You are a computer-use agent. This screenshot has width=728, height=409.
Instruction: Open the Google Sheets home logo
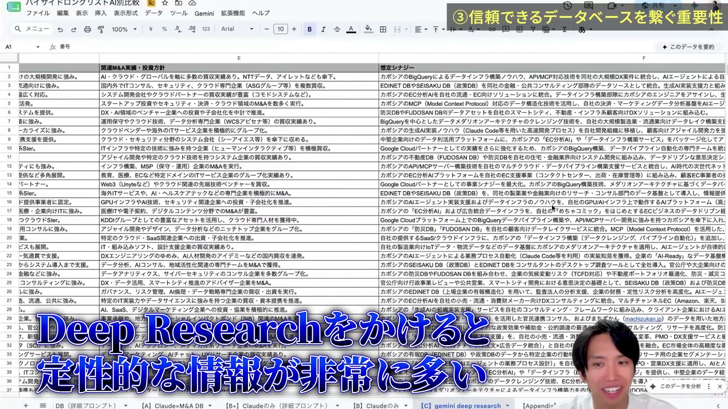coord(14,7)
